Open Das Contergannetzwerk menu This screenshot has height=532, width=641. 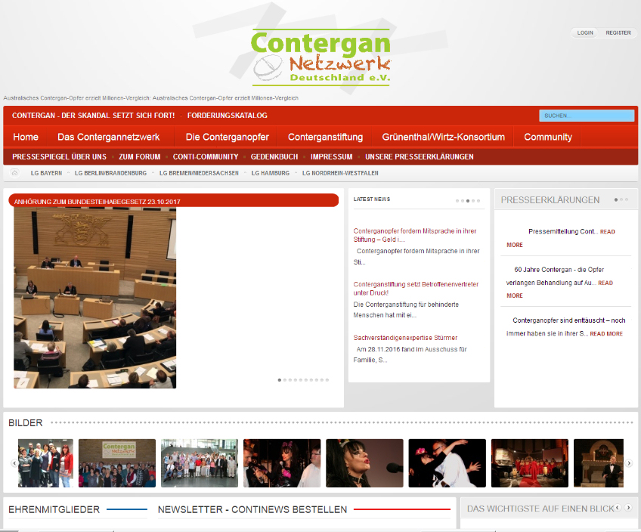click(x=108, y=137)
